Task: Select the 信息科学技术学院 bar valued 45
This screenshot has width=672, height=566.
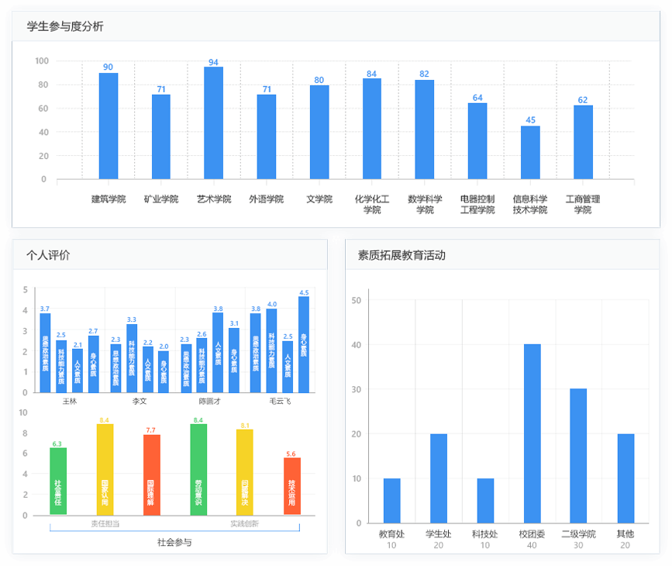Action: (530, 152)
